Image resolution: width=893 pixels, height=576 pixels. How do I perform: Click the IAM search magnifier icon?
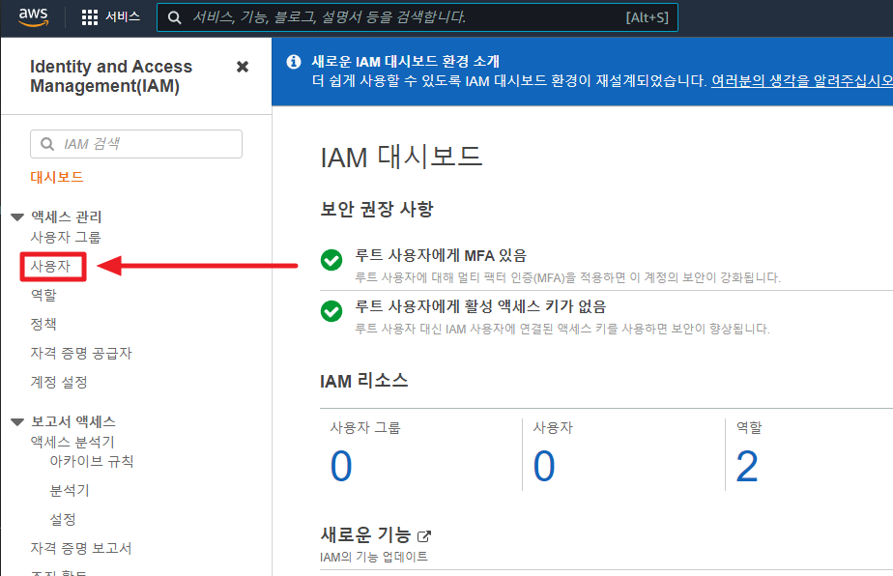[47, 144]
